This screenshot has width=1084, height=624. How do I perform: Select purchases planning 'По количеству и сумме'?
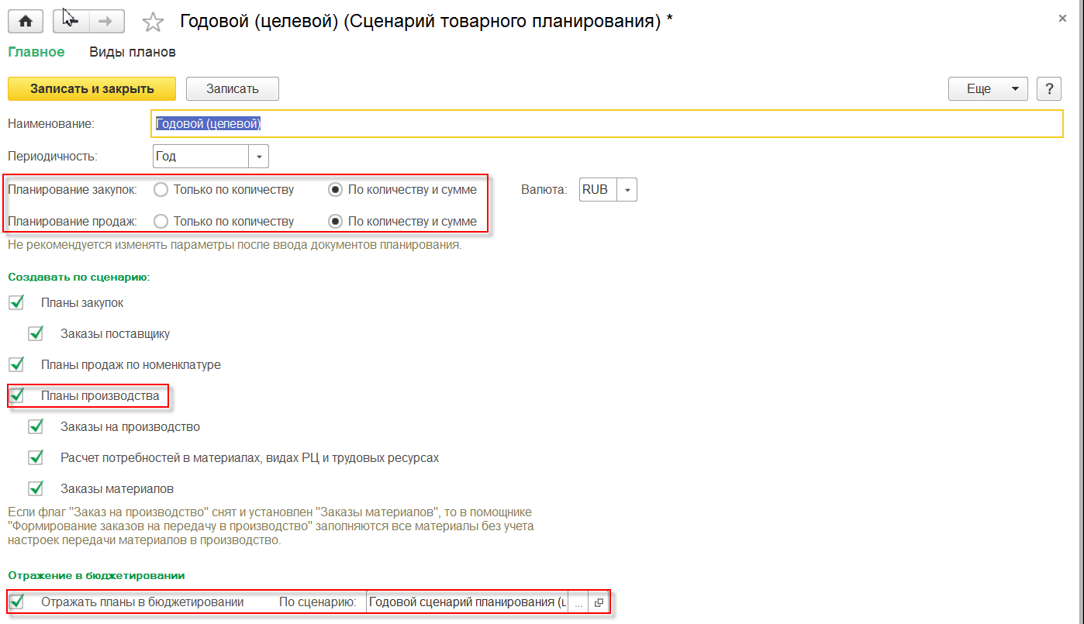coord(335,189)
